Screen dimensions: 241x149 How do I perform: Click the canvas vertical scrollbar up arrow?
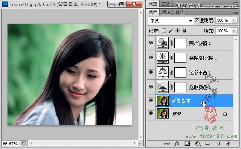tap(141, 12)
